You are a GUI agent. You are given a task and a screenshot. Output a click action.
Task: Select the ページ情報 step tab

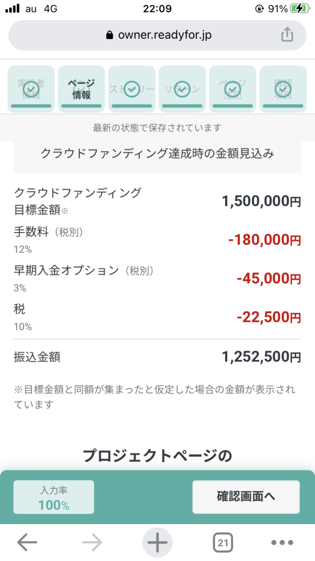[81, 89]
